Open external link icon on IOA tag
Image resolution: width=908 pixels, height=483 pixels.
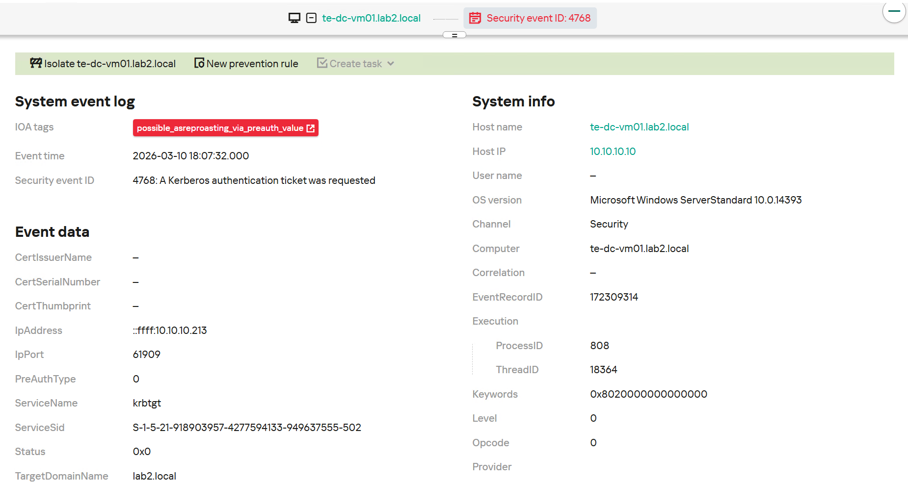click(x=311, y=128)
